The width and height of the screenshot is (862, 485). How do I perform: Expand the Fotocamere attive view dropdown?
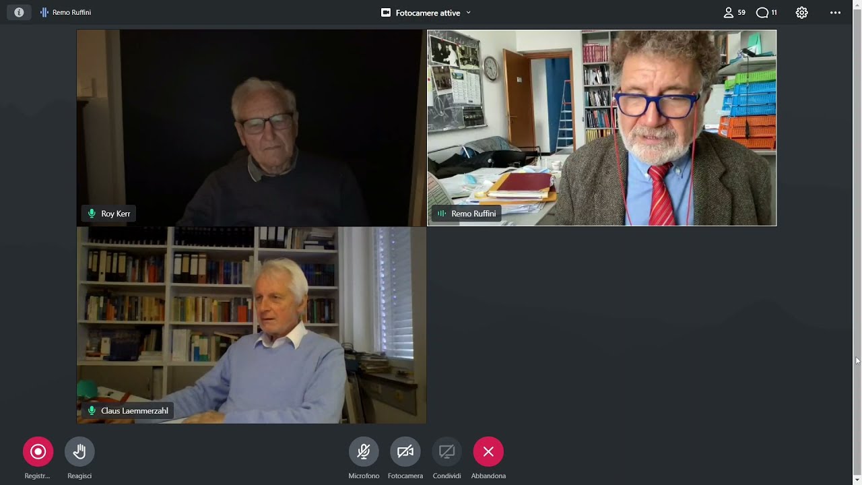(x=468, y=13)
